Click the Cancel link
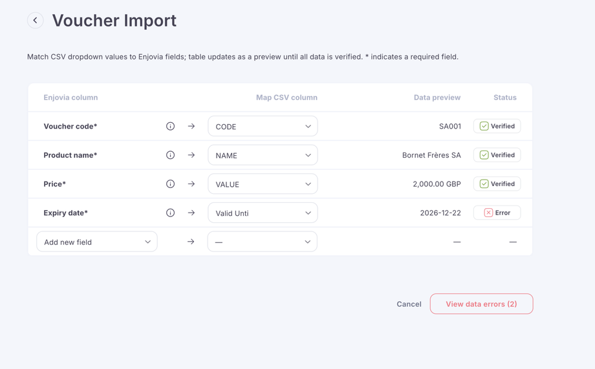This screenshot has width=595, height=369. tap(409, 304)
